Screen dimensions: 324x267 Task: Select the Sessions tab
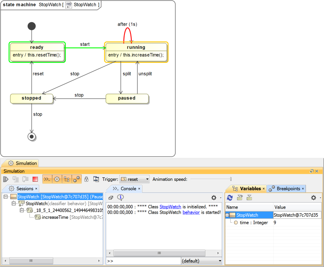24,189
